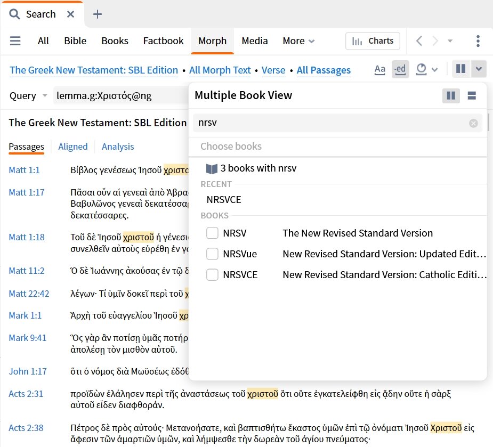Click the search ranking circular icon
The width and height of the screenshot is (493, 447).
[421, 69]
